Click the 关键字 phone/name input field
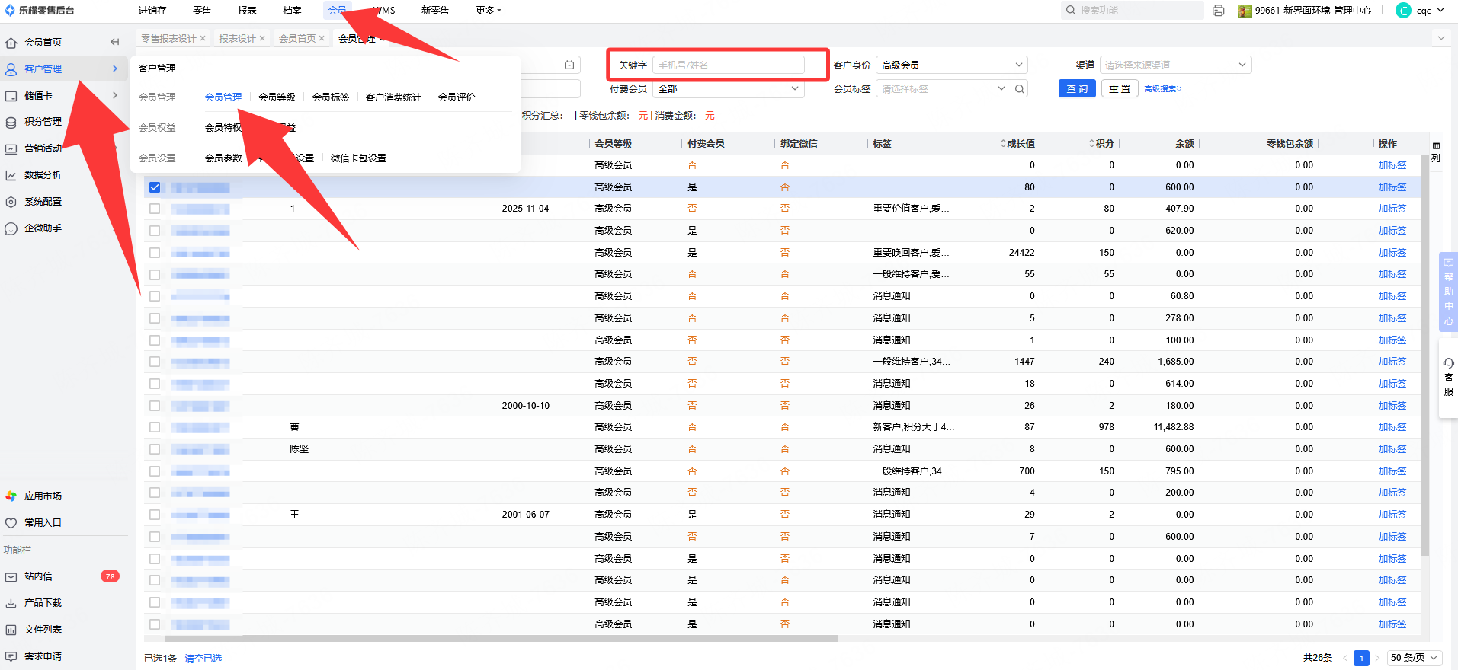The width and height of the screenshot is (1458, 670). pyautogui.click(x=729, y=65)
